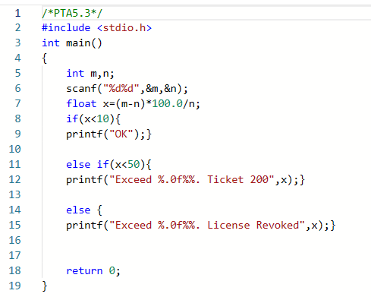Viewport: 371px width, 300px height.
Task: Click the printf line containing Ticket 200
Action: pos(186,180)
